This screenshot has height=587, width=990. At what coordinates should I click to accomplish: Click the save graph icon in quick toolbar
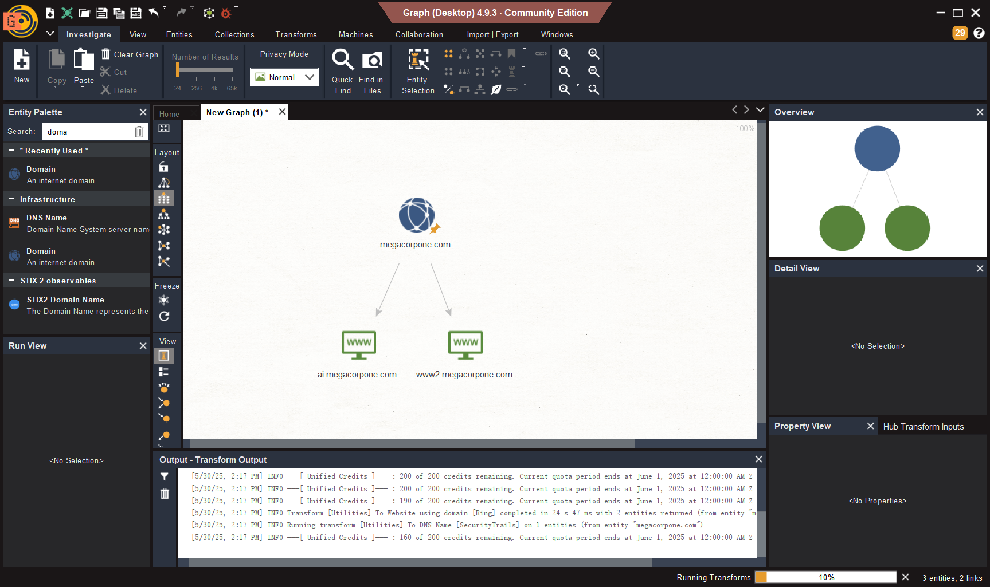(101, 13)
